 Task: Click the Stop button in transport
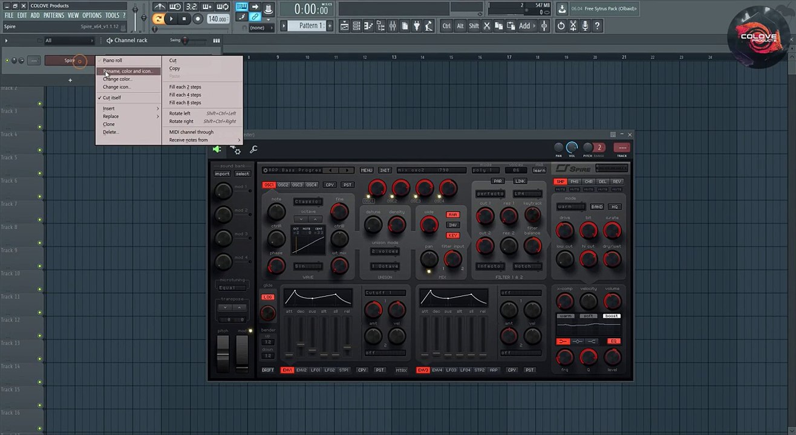point(184,19)
